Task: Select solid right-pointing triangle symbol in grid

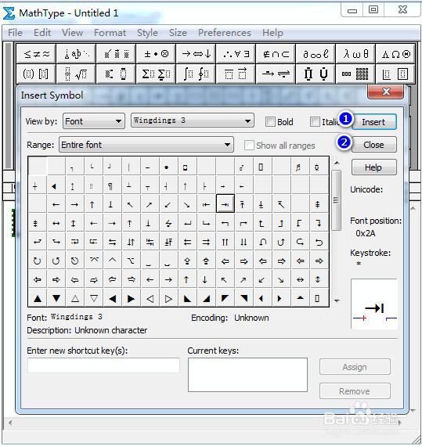Action: (131, 298)
